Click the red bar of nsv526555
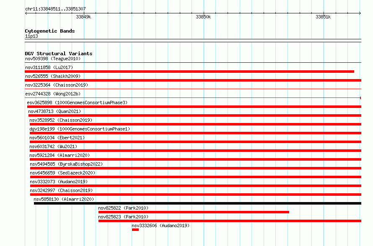This screenshot has height=246, width=373. [x=193, y=80]
